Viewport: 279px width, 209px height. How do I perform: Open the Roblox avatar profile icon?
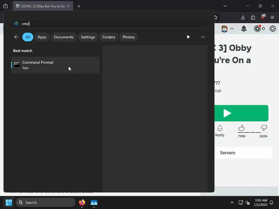225,28
